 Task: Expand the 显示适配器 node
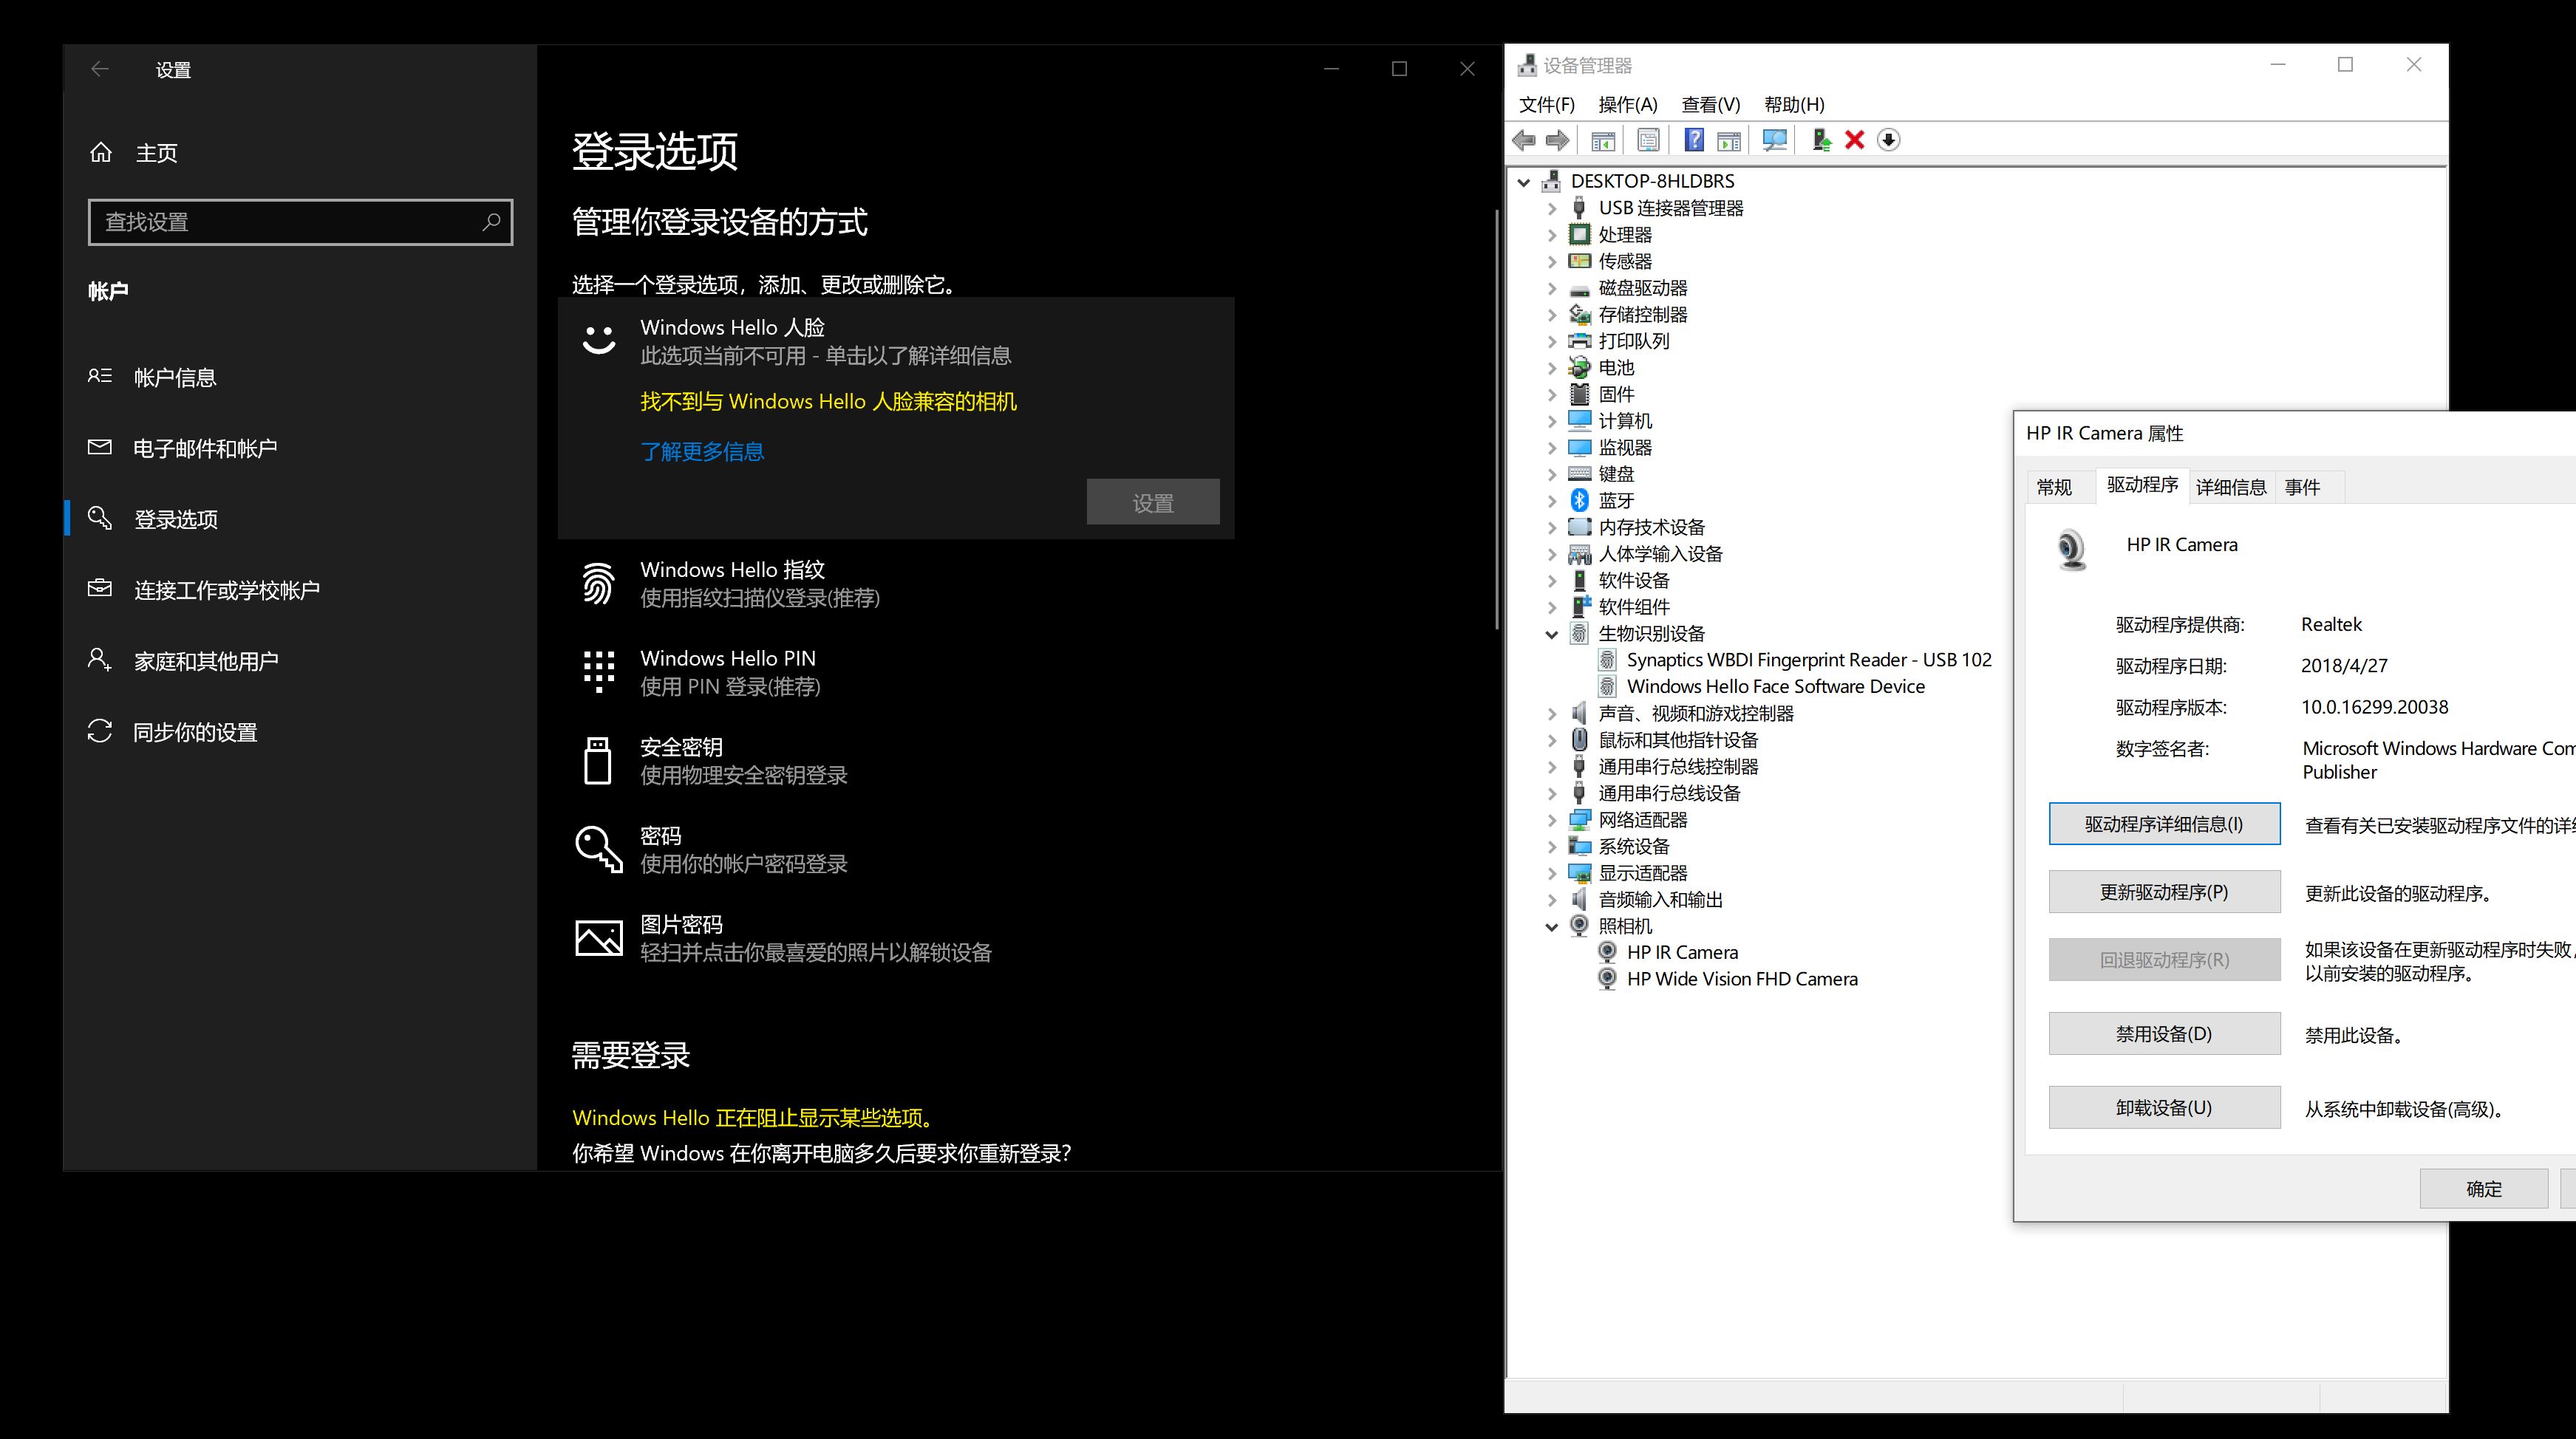[1552, 873]
